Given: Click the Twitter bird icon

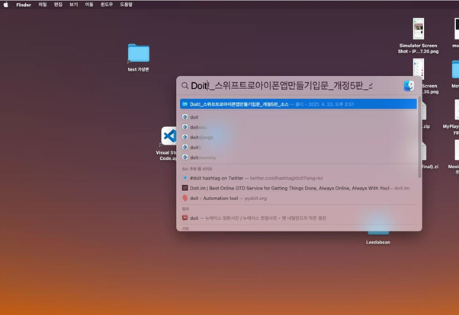Looking at the screenshot, I should pos(185,177).
